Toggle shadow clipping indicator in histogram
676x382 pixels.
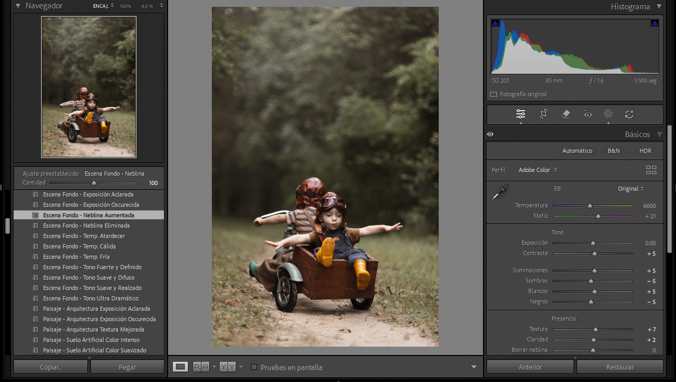click(495, 23)
